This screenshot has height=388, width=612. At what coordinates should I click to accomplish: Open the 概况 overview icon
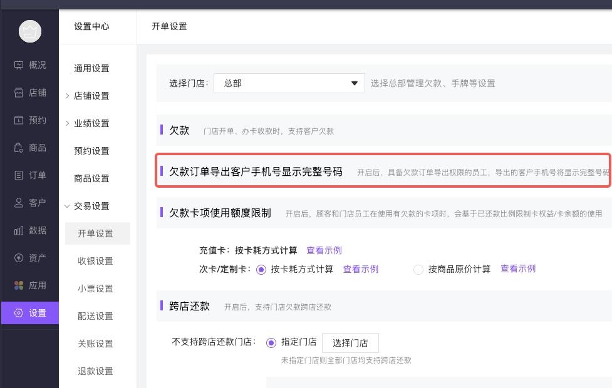point(19,65)
